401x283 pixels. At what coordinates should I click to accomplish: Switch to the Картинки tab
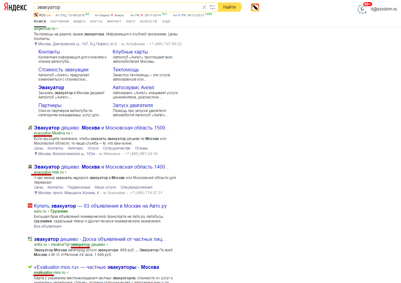60,22
